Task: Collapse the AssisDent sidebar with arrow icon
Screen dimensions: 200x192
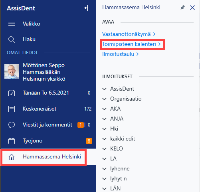Action: click(x=86, y=8)
